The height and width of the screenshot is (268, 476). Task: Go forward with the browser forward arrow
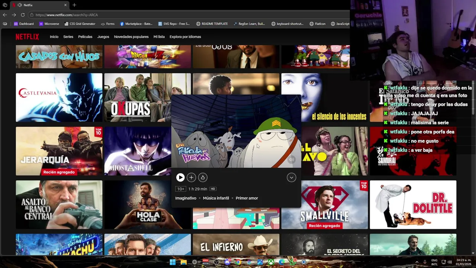(x=14, y=15)
